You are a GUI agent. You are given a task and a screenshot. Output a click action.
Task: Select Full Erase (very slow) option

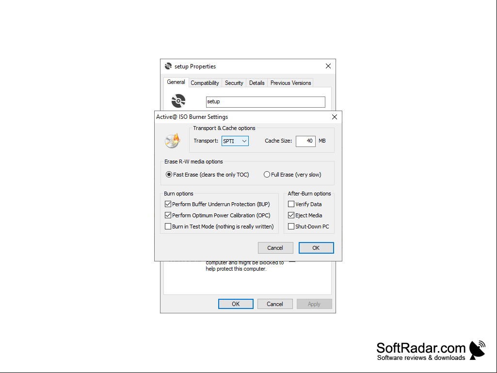click(x=292, y=175)
